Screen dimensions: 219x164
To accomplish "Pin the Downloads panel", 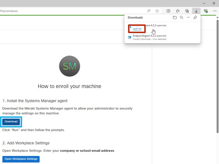I will click(x=195, y=17).
